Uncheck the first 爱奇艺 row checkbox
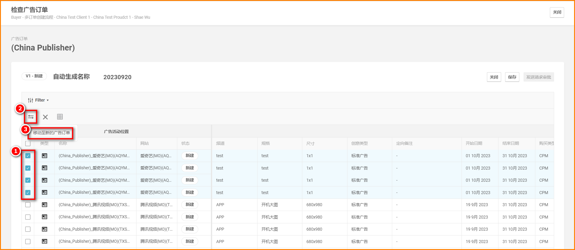 (x=28, y=156)
